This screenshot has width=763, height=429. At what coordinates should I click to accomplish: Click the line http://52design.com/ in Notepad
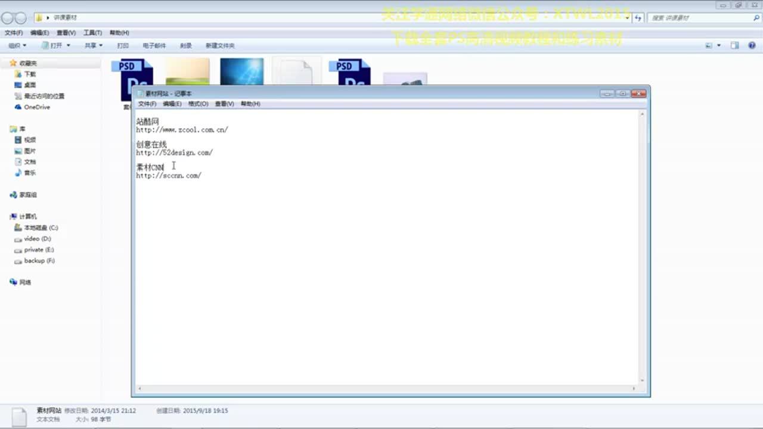(174, 153)
